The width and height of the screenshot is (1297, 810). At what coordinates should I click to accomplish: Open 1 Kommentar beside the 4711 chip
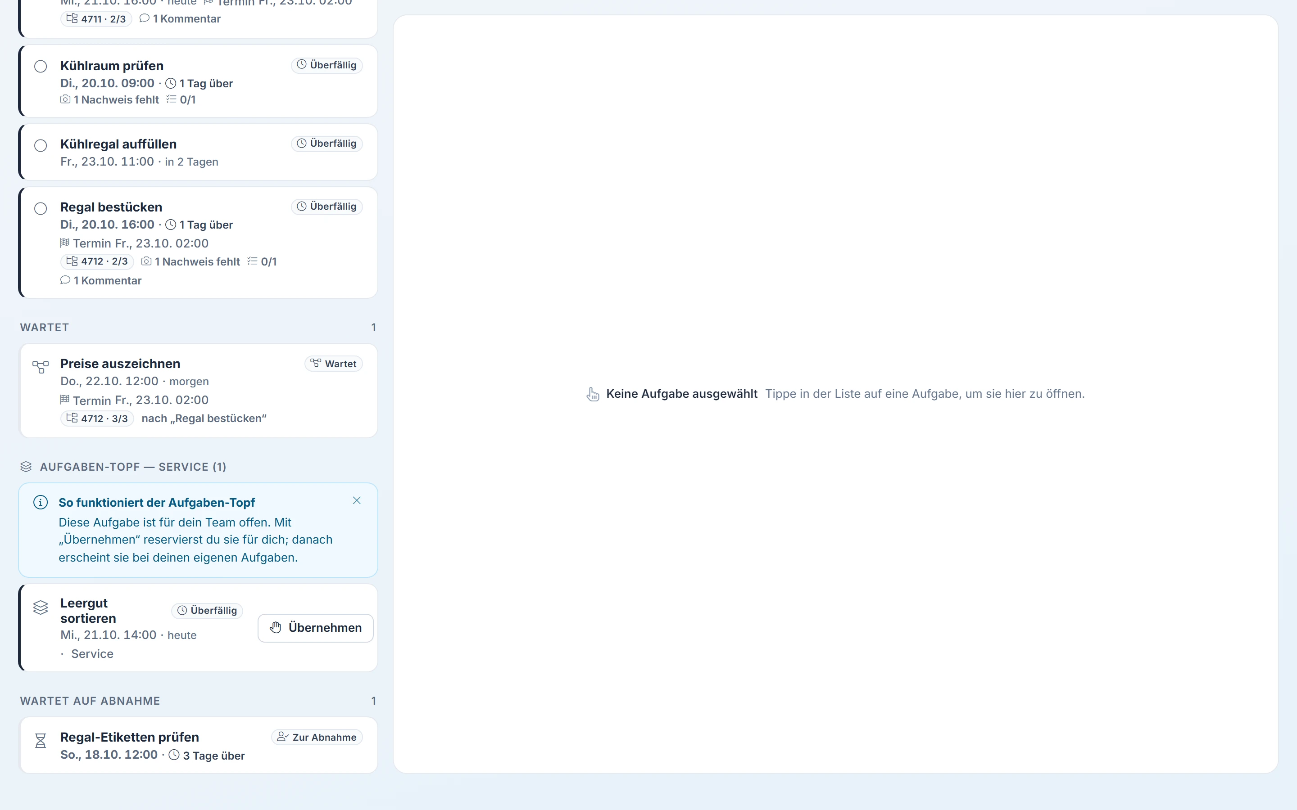[180, 19]
